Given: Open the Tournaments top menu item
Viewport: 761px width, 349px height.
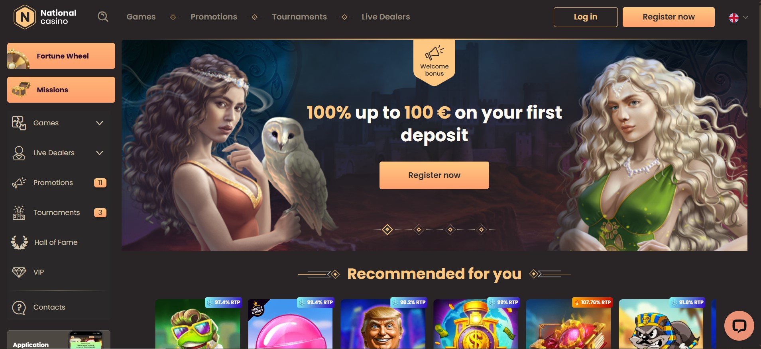Looking at the screenshot, I should pos(299,17).
